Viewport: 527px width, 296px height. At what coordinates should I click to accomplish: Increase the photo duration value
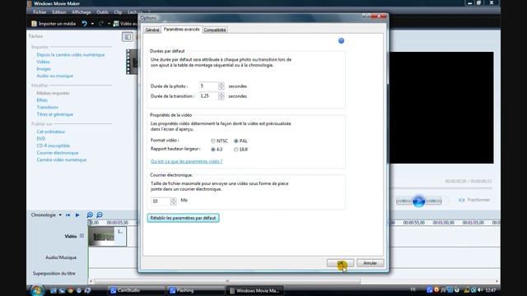pyautogui.click(x=222, y=84)
